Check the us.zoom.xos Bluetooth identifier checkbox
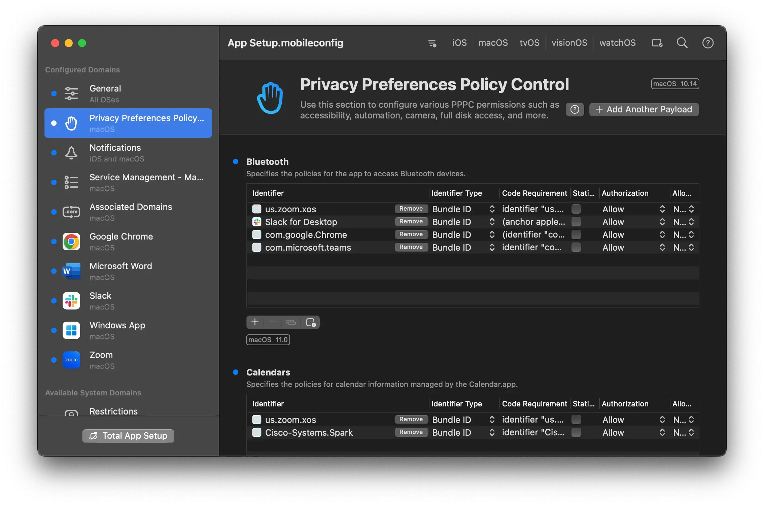764x506 pixels. [x=257, y=209]
